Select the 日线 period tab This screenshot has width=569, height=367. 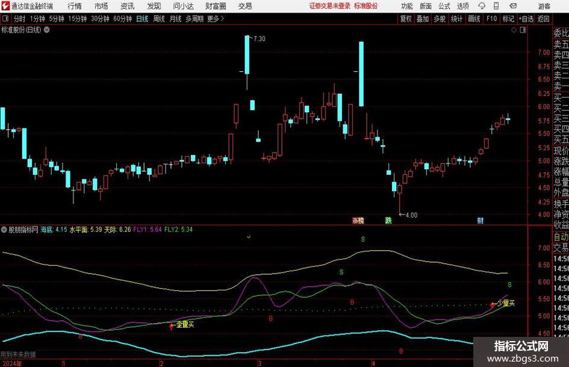pos(142,19)
